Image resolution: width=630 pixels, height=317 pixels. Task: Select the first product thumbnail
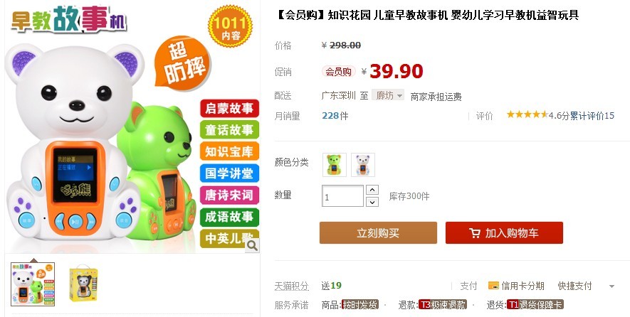33,284
